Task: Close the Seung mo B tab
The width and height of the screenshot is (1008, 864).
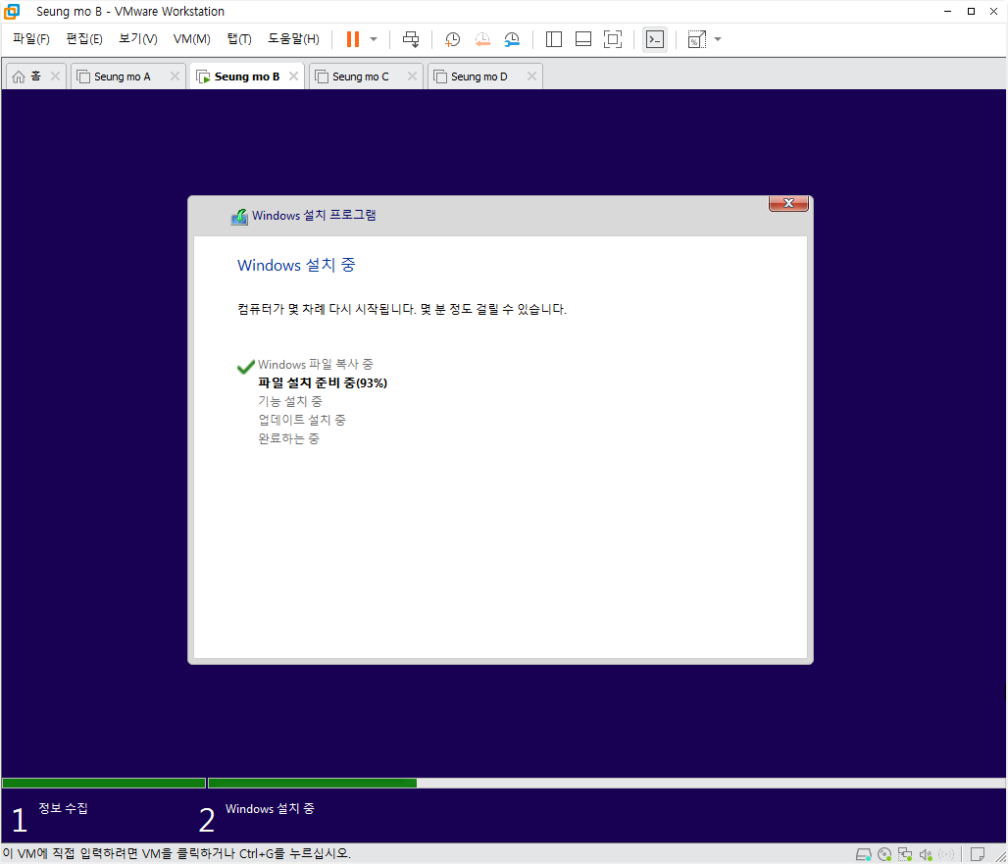Action: (x=294, y=76)
